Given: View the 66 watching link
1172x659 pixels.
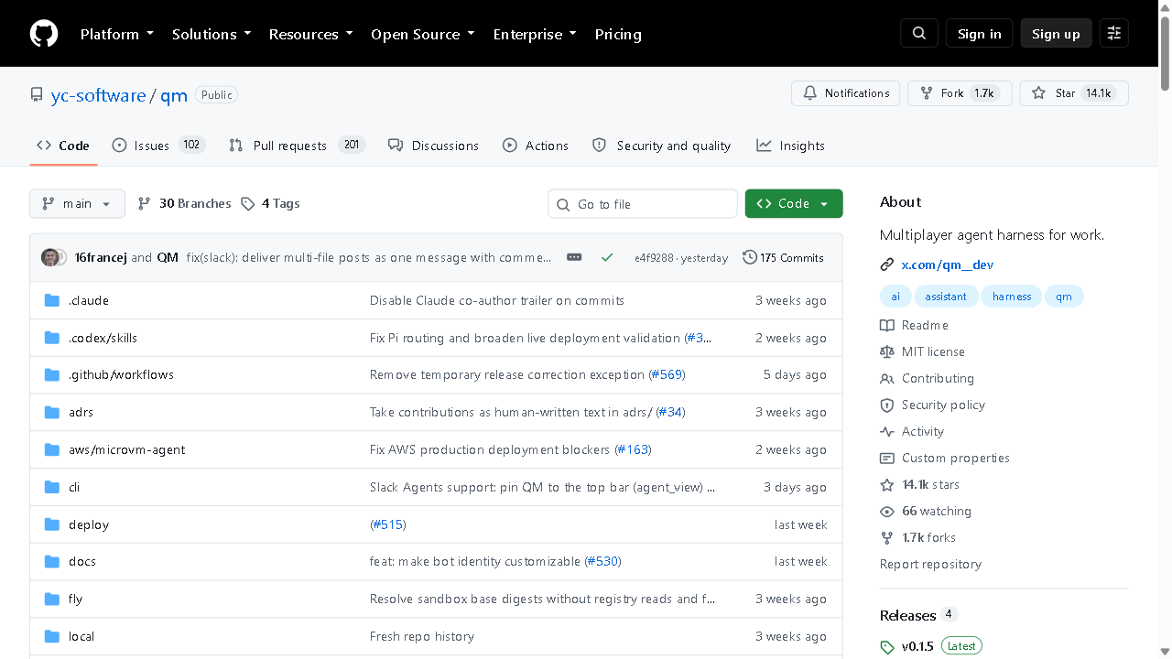Looking at the screenshot, I should pyautogui.click(x=926, y=511).
